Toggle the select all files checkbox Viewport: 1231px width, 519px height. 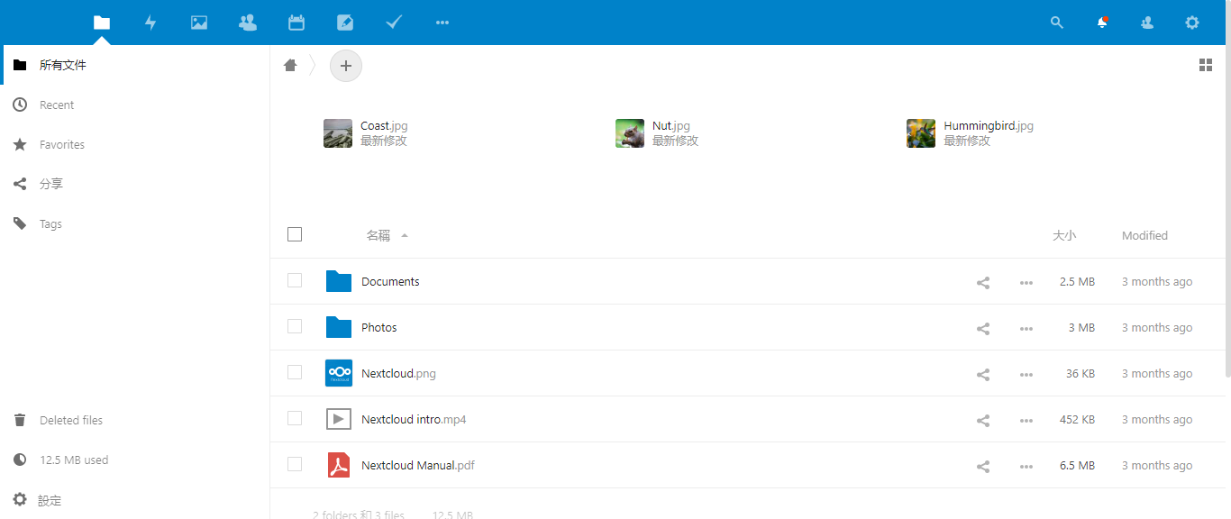295,234
